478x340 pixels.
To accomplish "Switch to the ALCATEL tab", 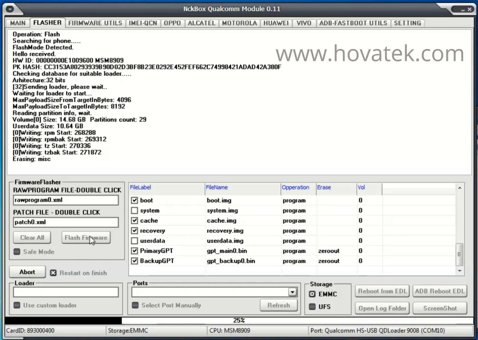I will 202,23.
